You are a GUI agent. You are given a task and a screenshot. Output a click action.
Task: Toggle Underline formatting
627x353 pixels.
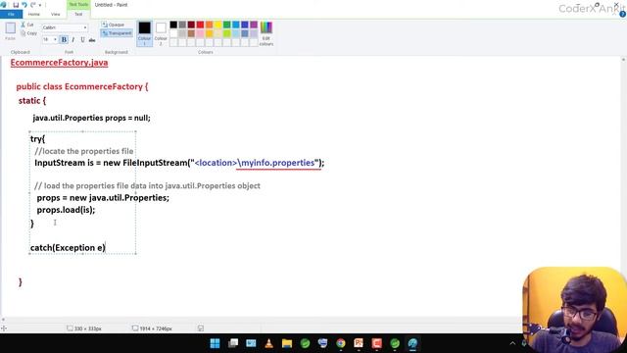[82, 39]
